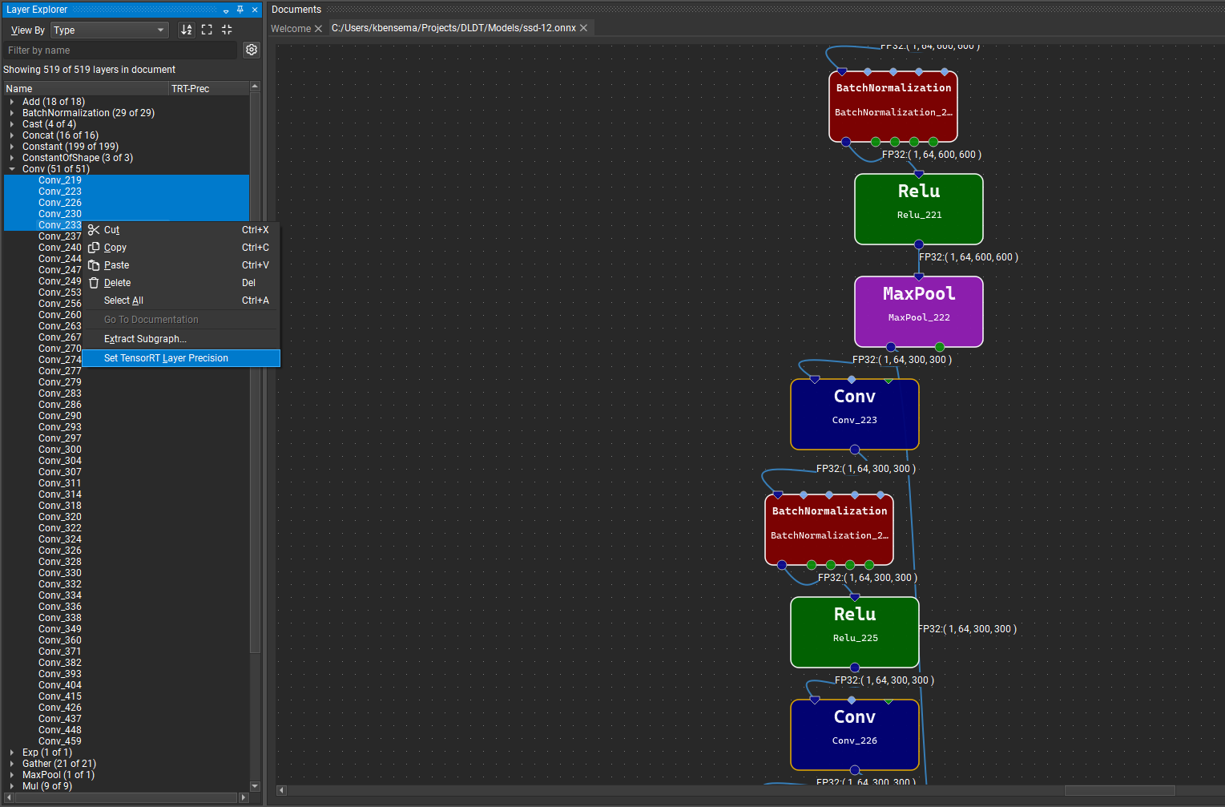Click the Filter by name field

(x=120, y=50)
